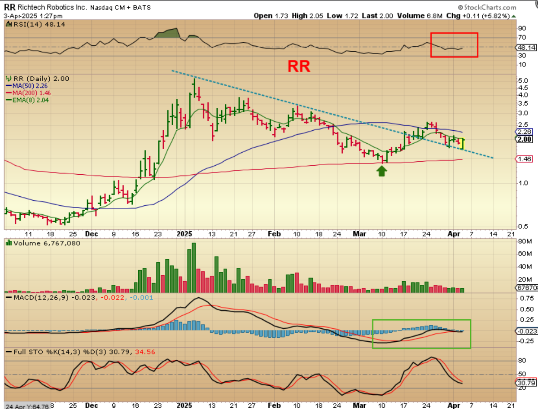Click the tallest green volume bar in early January
The image size is (538, 409).
[194, 268]
